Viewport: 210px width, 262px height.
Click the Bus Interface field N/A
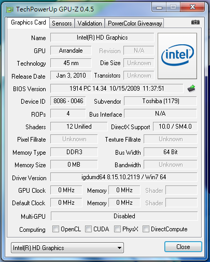[161, 114]
